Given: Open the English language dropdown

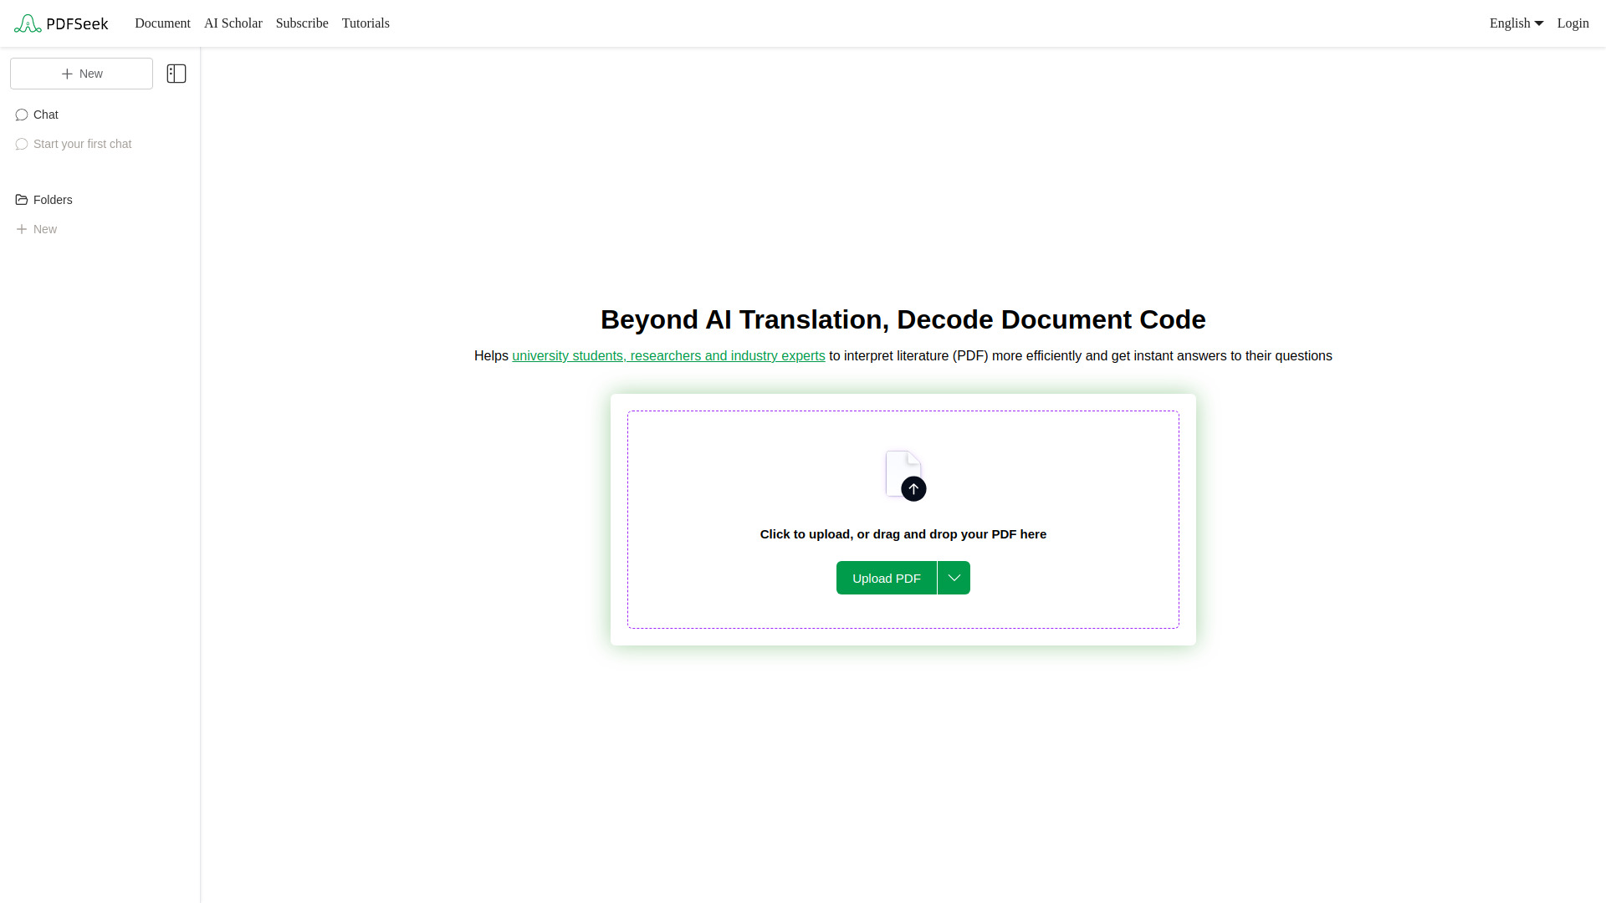Looking at the screenshot, I should pos(1516,23).
